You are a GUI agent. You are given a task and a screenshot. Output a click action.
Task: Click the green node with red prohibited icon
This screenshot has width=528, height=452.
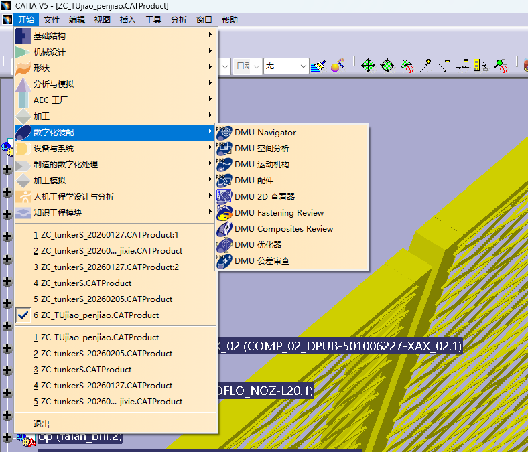[x=501, y=66]
